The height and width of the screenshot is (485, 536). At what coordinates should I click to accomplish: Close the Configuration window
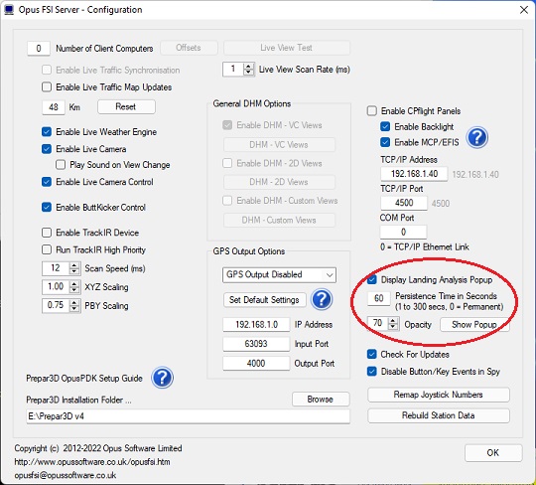click(x=524, y=10)
